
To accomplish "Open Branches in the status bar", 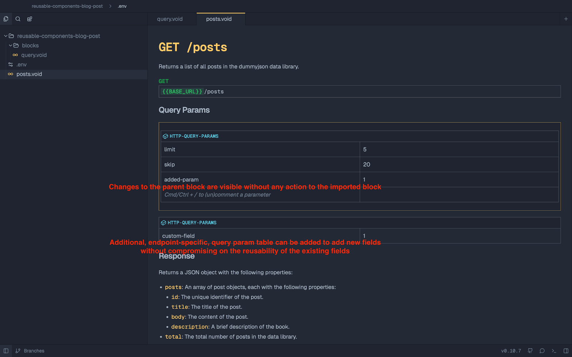I will tap(34, 351).
